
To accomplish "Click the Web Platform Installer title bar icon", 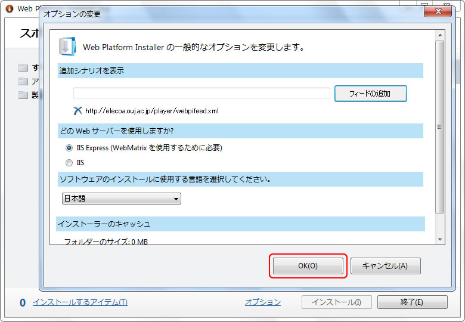I will [x=9, y=9].
